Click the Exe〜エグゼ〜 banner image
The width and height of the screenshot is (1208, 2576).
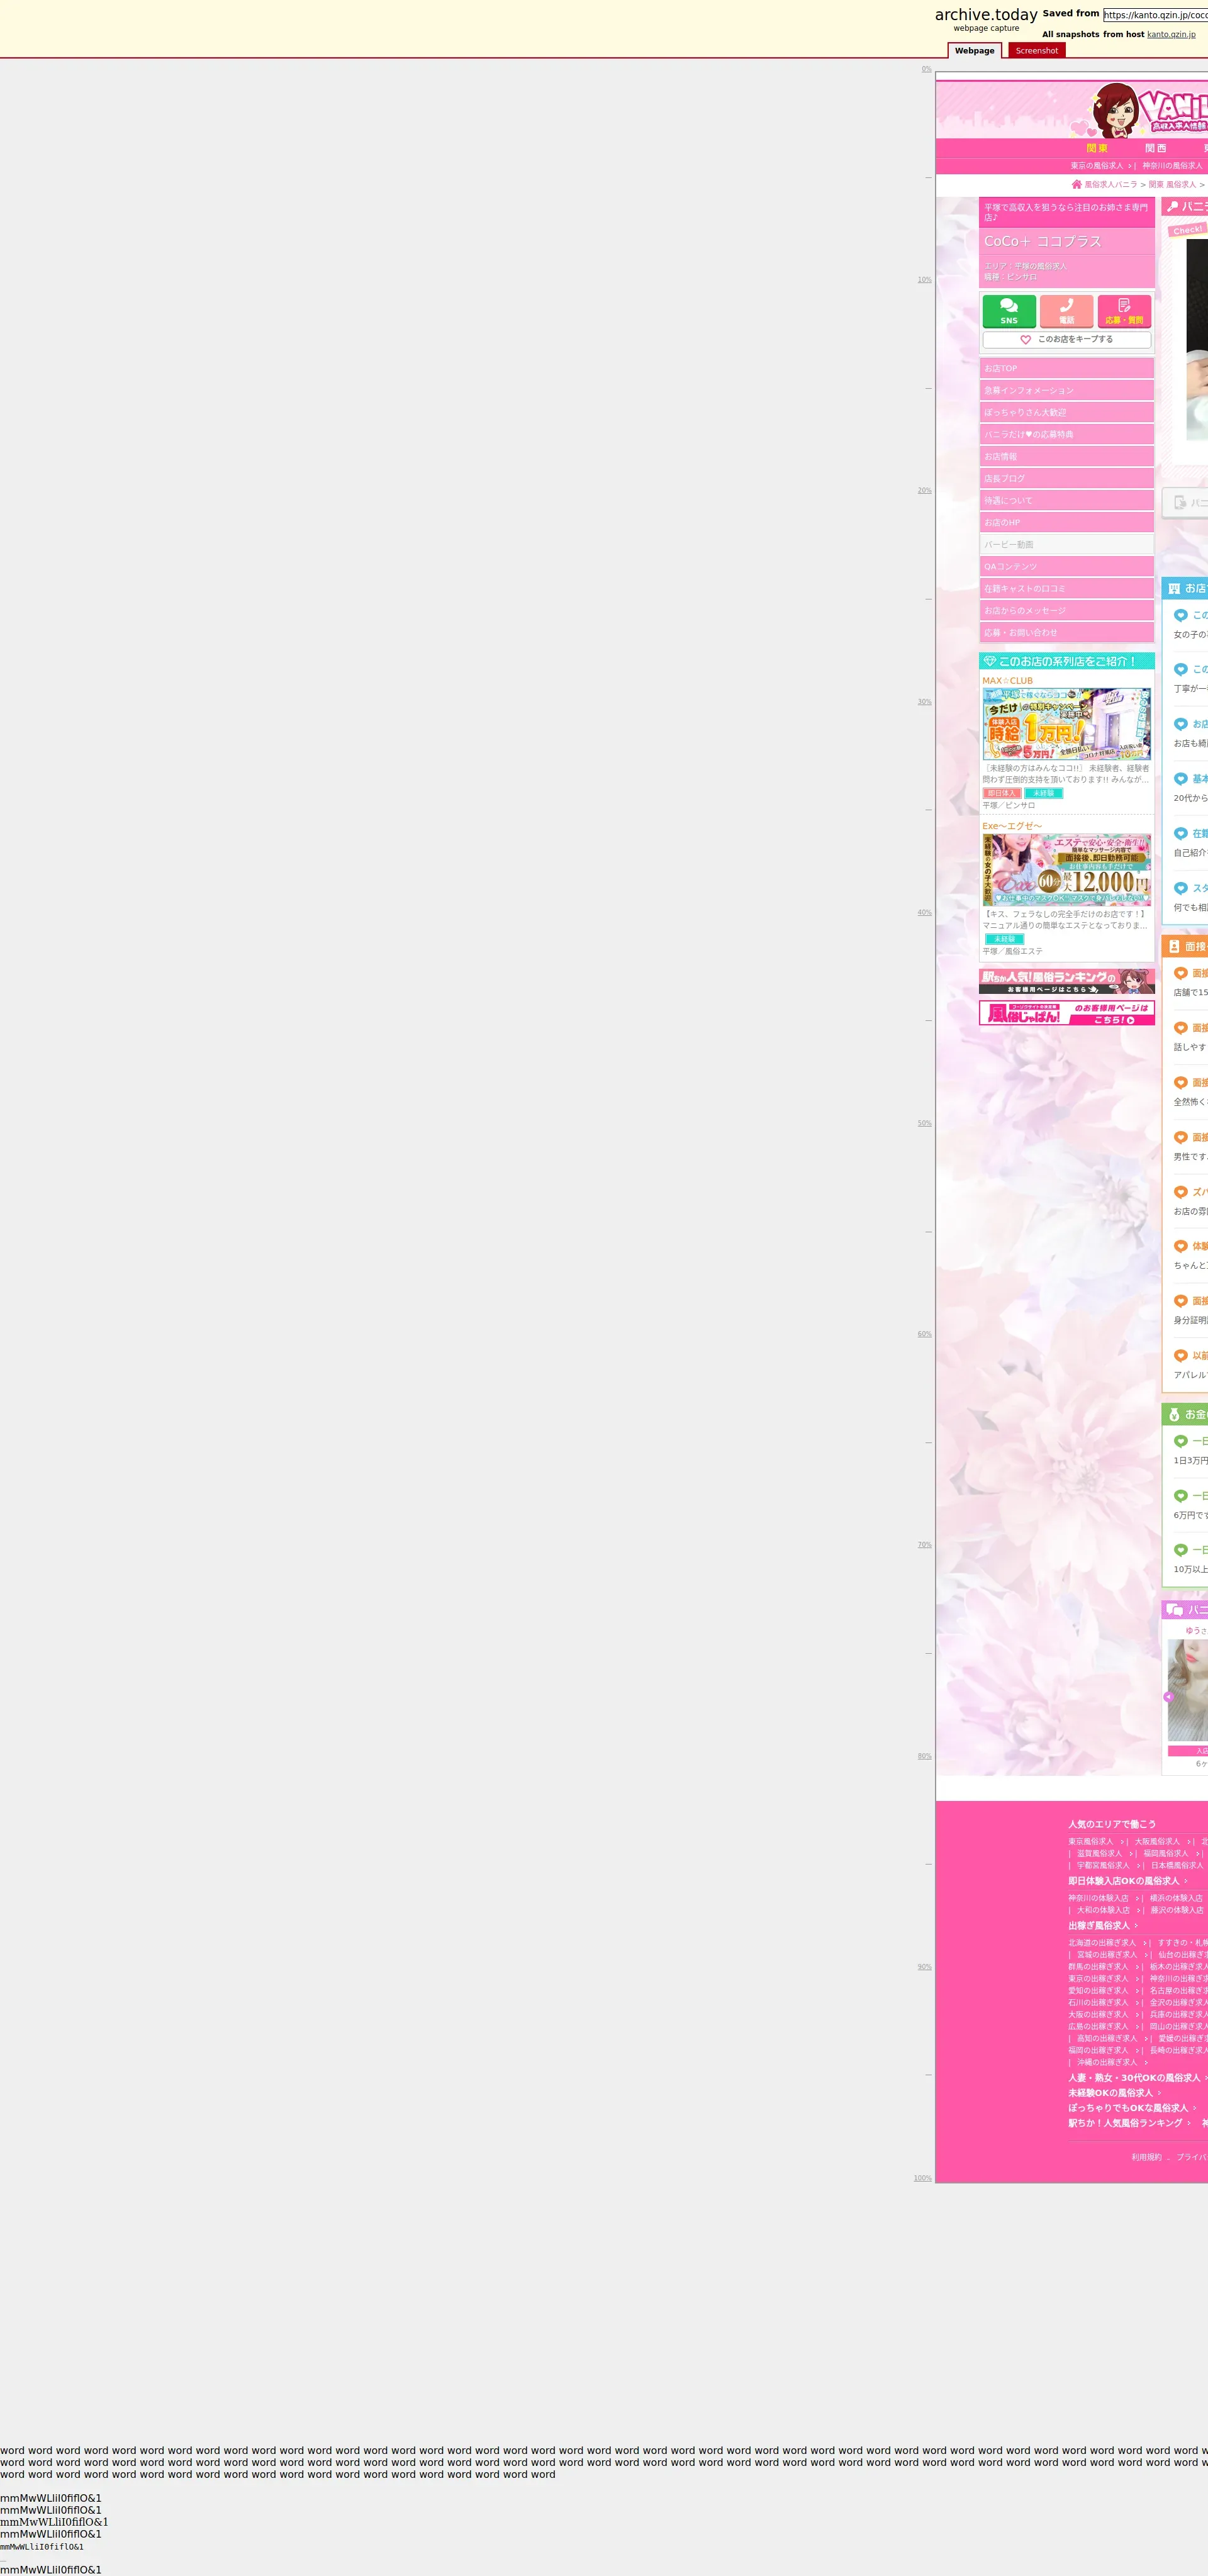click(x=1066, y=870)
